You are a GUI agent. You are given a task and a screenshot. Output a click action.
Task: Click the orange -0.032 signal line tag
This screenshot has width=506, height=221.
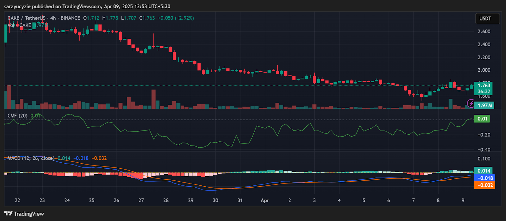tap(484, 185)
